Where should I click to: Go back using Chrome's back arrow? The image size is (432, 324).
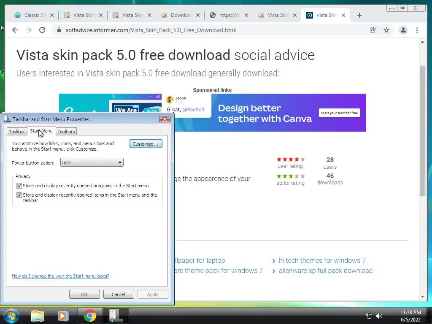click(x=15, y=30)
